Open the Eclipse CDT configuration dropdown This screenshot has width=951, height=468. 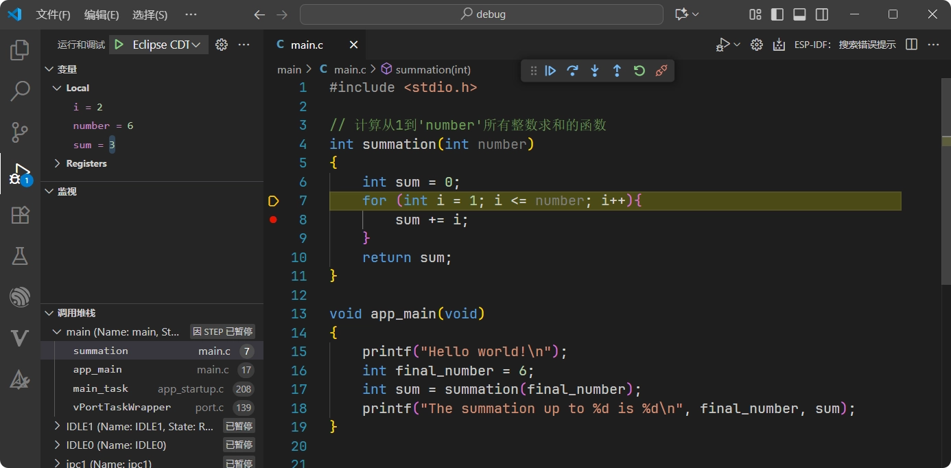(x=158, y=44)
